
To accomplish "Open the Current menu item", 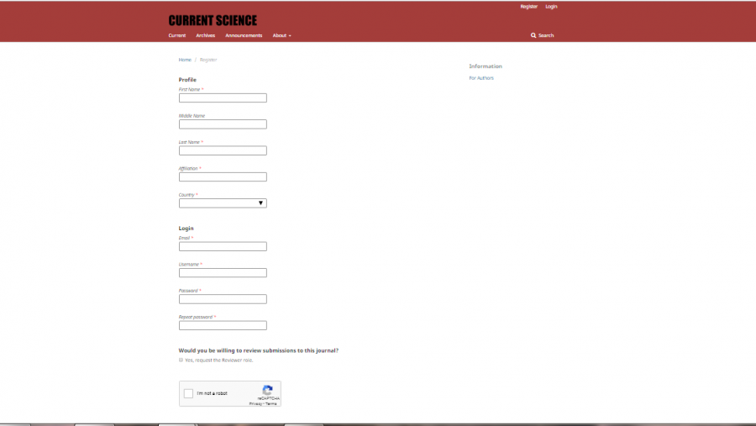I will 177,35.
